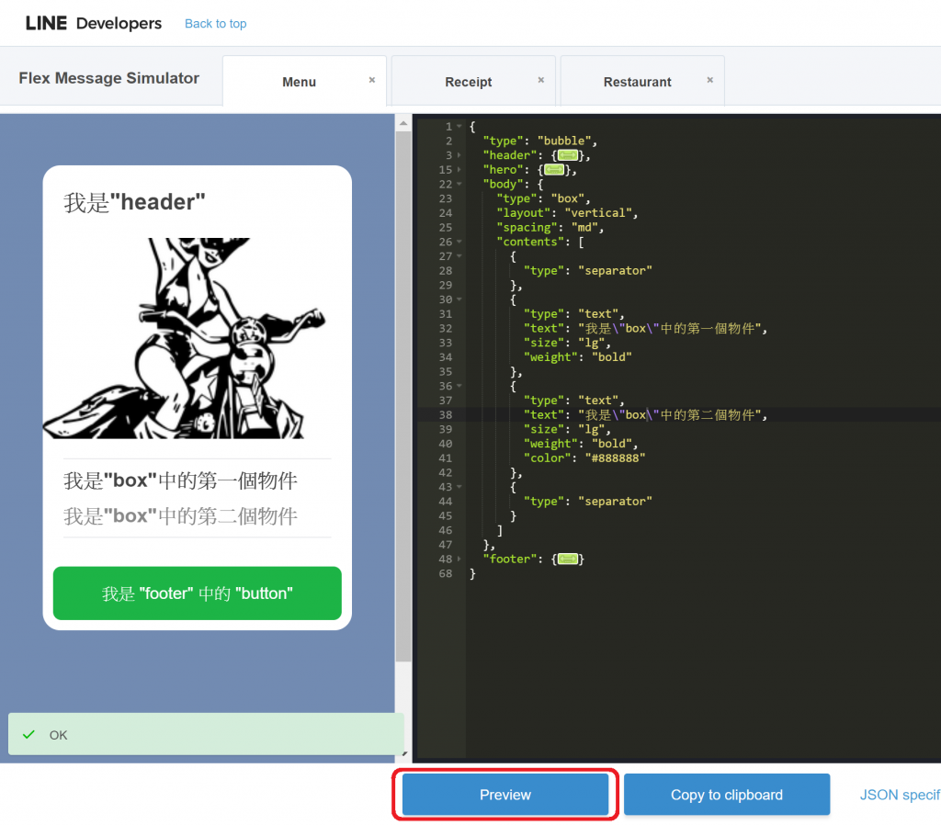The image size is (941, 825).
Task: Collapse the contents array at line 26
Action: point(459,242)
